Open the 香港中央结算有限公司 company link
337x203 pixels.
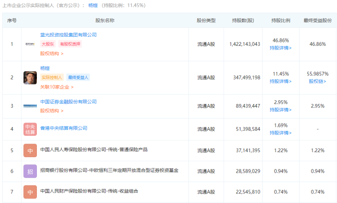(x=64, y=129)
